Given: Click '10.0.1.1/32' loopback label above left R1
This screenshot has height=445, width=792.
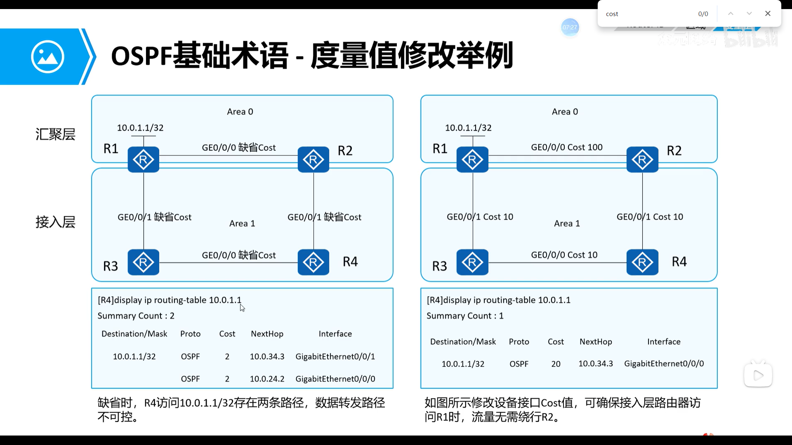Looking at the screenshot, I should [x=140, y=128].
